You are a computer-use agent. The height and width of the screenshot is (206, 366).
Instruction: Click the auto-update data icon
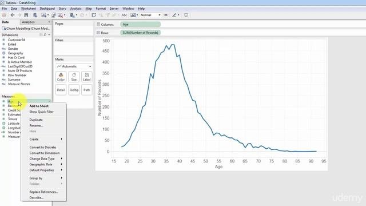click(x=72, y=15)
